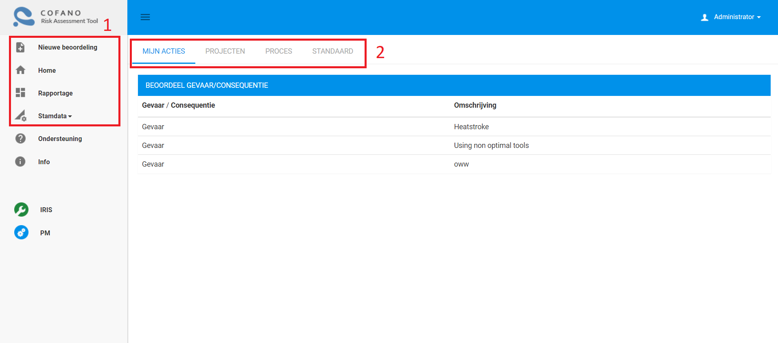This screenshot has height=343, width=778.
Task: Open the IRIS application link
Action: pos(46,210)
